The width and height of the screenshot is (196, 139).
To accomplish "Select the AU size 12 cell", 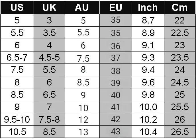I will (83, 119).
